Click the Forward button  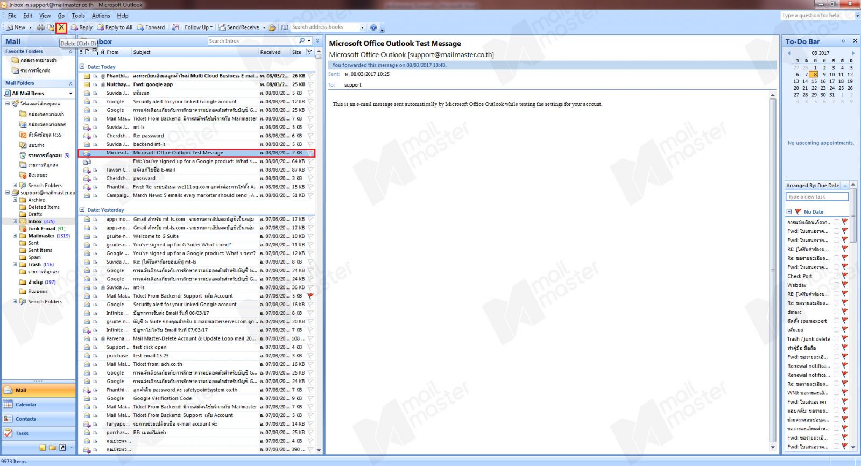coord(151,27)
